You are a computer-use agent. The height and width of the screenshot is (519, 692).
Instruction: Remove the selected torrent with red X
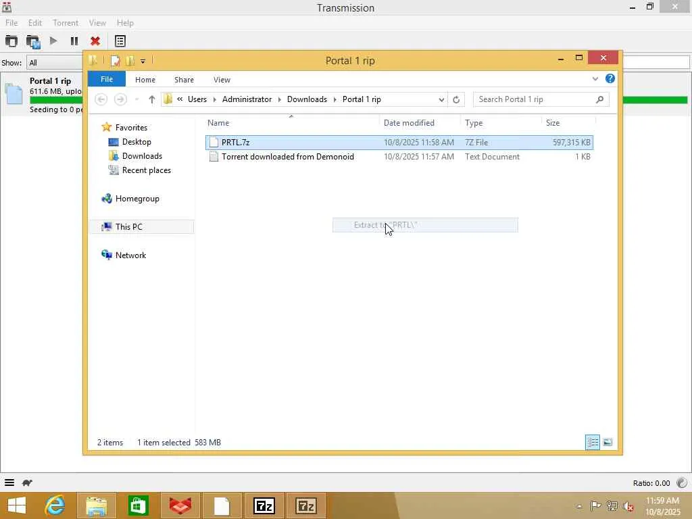coord(95,41)
